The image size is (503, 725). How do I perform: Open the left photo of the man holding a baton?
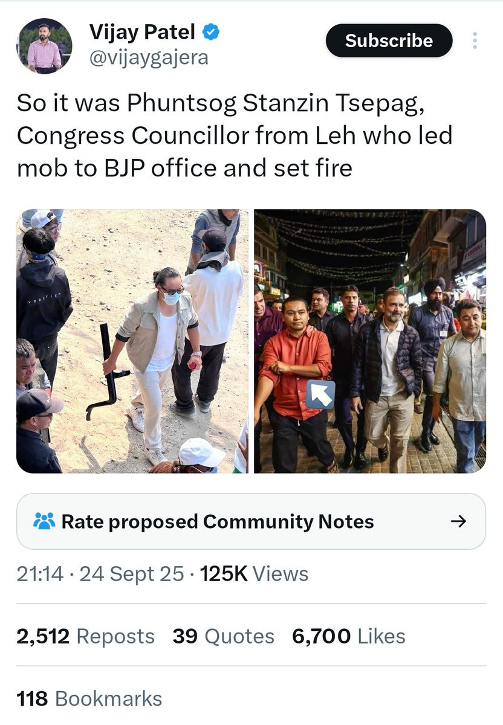coord(132,341)
